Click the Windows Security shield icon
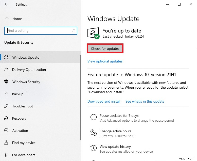This screenshot has width=197, height=161. tap(7, 82)
